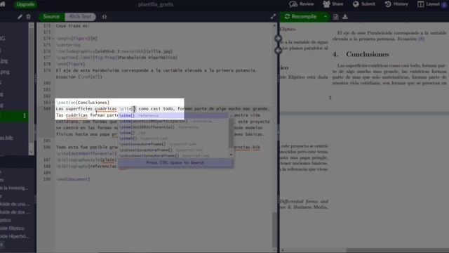Open the project History
Viewport: 449px width, 253px height.
tap(396, 4)
